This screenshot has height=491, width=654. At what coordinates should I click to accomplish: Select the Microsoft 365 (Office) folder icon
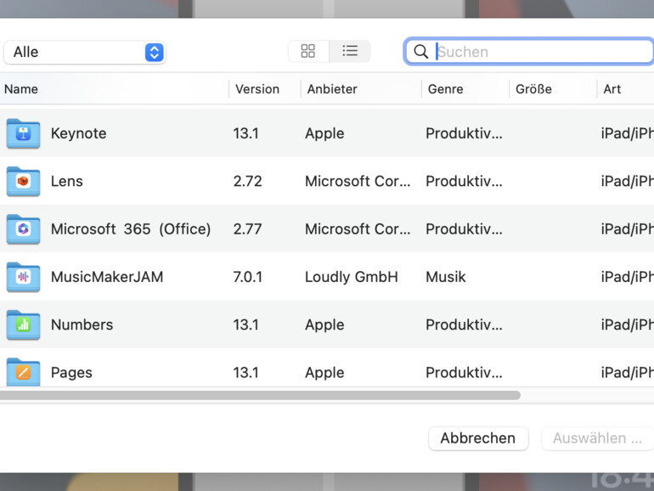point(23,229)
